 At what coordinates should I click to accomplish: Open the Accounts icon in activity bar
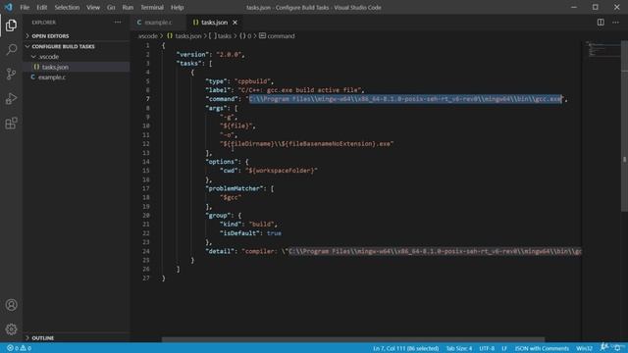pos(11,305)
